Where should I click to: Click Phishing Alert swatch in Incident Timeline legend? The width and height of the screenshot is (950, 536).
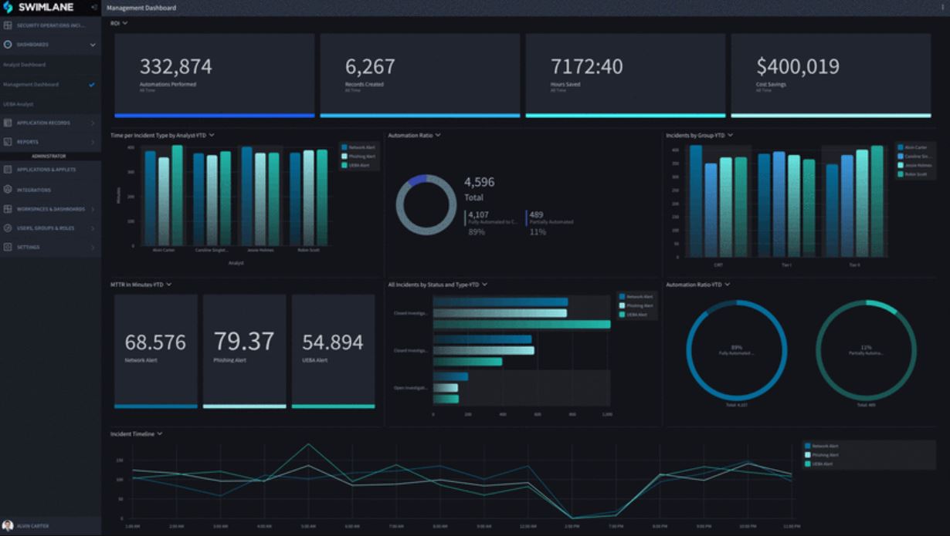click(x=808, y=455)
